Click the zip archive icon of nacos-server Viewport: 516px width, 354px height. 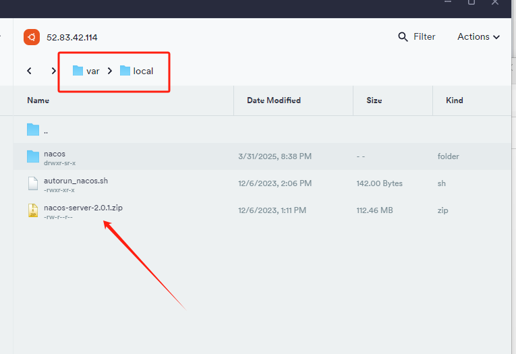pos(33,210)
